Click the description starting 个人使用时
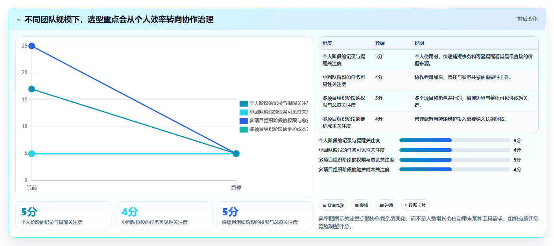The height and width of the screenshot is (246, 554). [x=474, y=60]
